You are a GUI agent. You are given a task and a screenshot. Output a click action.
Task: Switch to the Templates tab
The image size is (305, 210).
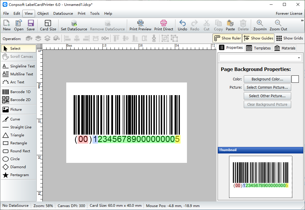point(258,48)
